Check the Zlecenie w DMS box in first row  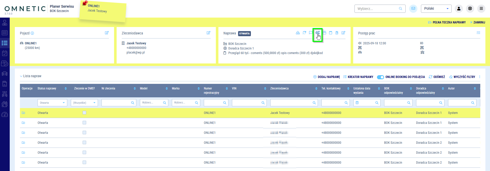click(84, 113)
